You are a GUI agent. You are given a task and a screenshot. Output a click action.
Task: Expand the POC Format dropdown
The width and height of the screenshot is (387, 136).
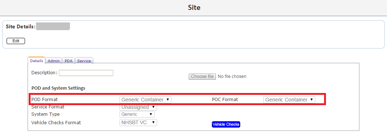[289, 100]
